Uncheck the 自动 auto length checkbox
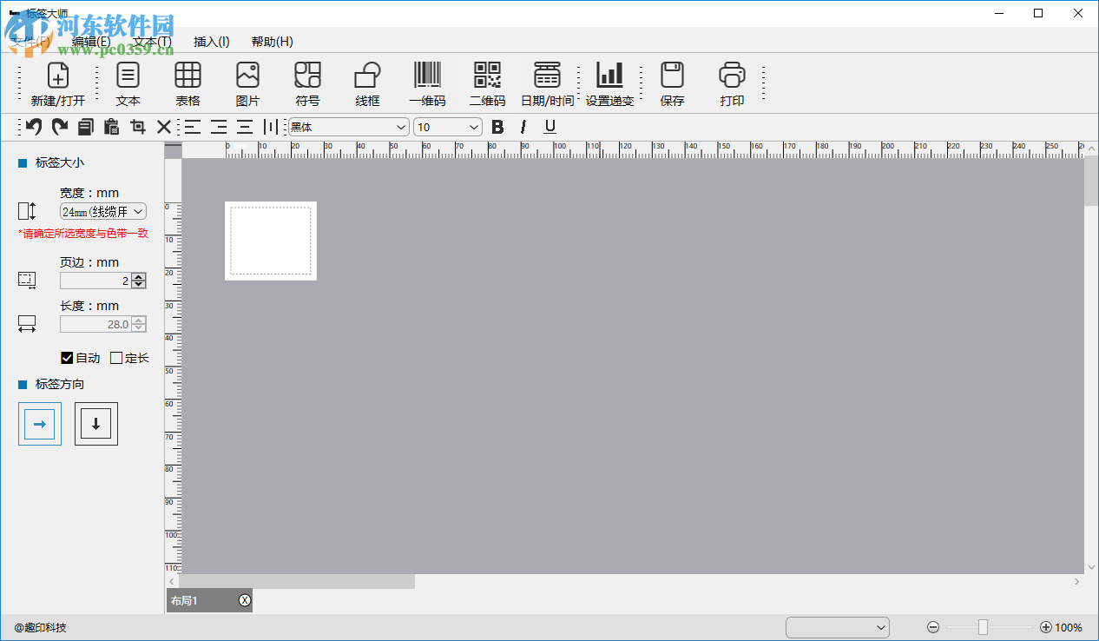Viewport: 1099px width, 641px height. (67, 358)
